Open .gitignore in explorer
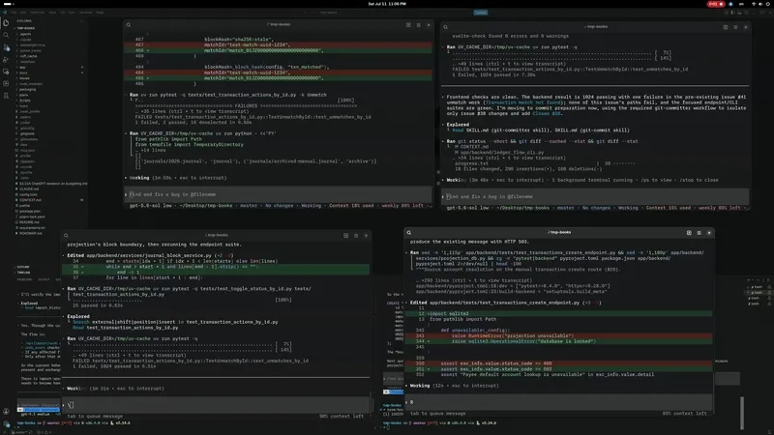Viewport: 774px width, 435px height. 27,133
